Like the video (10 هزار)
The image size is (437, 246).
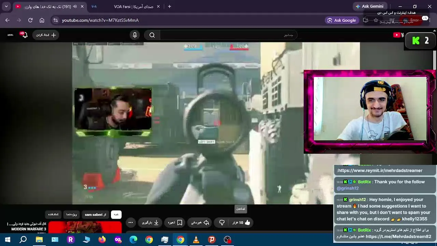[x=241, y=223]
